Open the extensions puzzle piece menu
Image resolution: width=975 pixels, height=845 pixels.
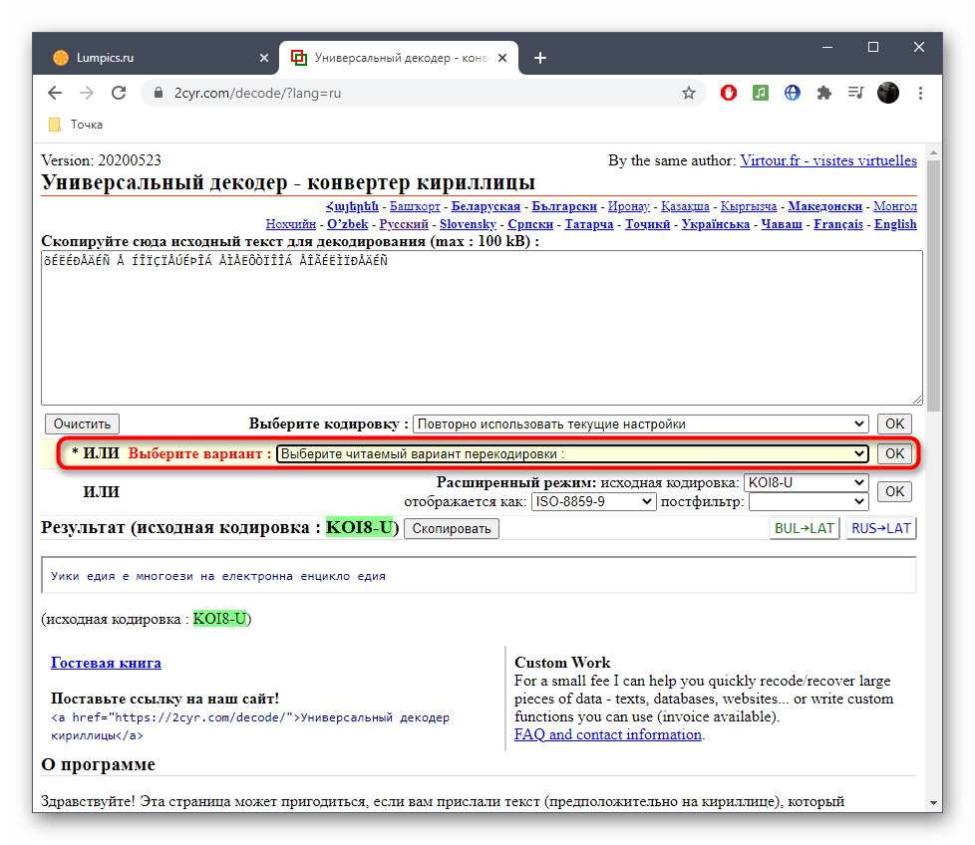point(823,93)
